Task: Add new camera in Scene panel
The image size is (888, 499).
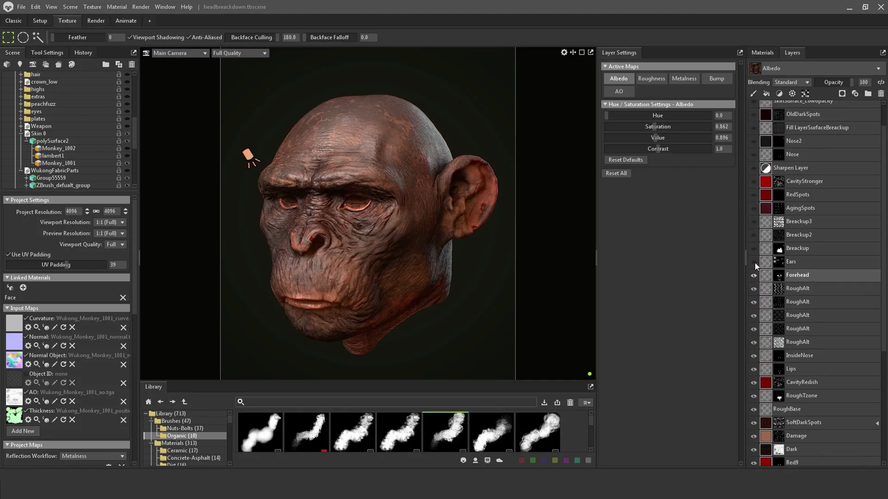Action: pos(33,65)
